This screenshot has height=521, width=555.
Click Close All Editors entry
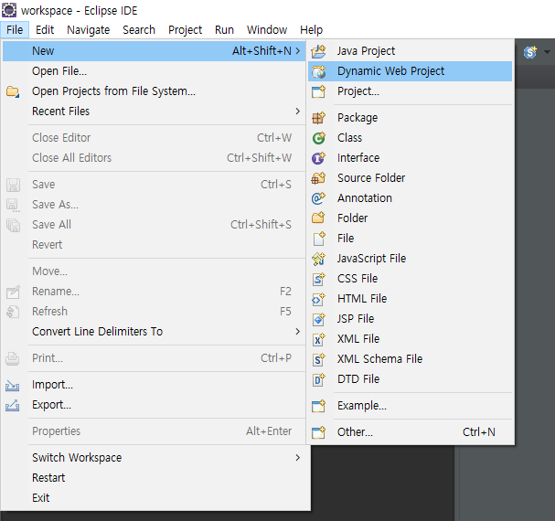click(154, 158)
